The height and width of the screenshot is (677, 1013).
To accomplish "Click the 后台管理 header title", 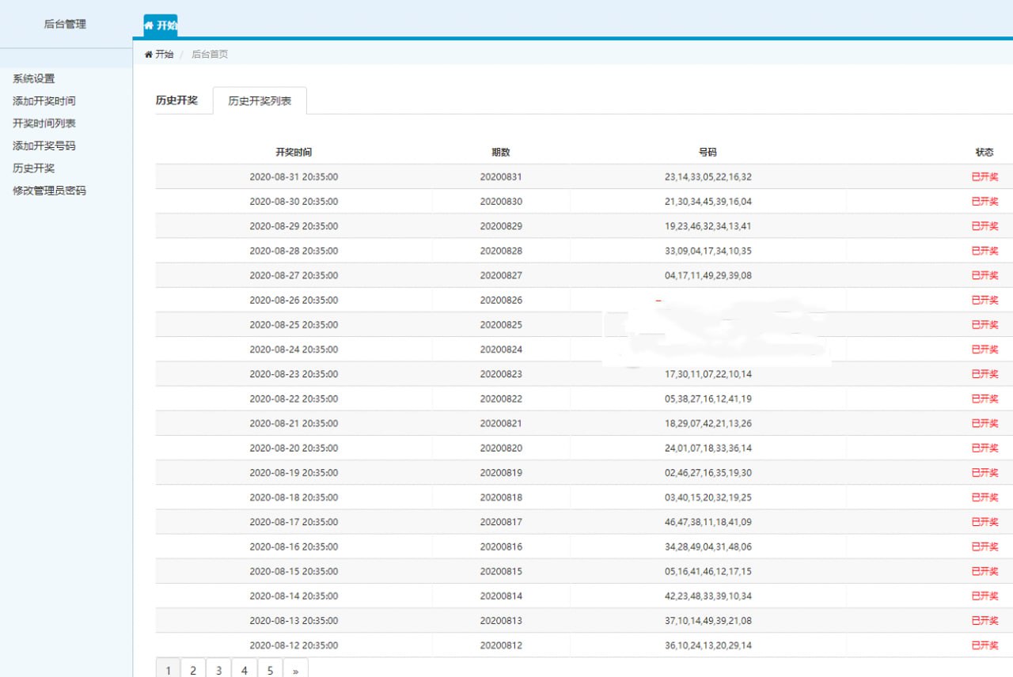I will tap(65, 25).
